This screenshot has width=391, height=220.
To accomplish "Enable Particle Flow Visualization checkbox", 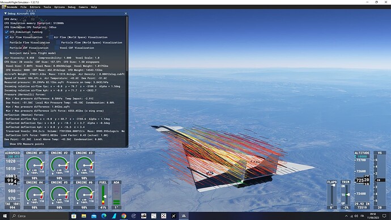I will click(x=7, y=43).
